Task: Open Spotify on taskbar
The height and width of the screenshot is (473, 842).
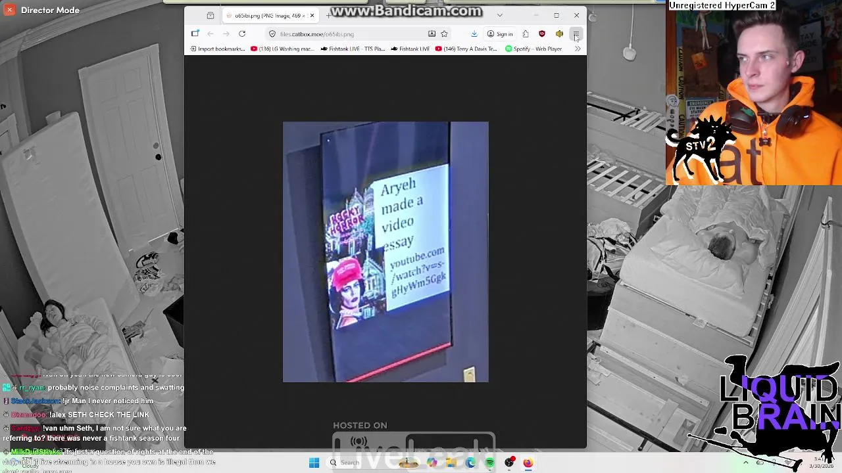Action: 489,463
